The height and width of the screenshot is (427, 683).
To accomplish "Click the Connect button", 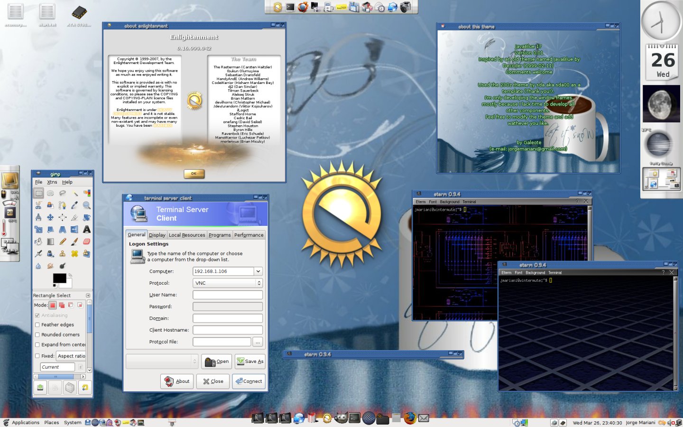I will (x=249, y=381).
